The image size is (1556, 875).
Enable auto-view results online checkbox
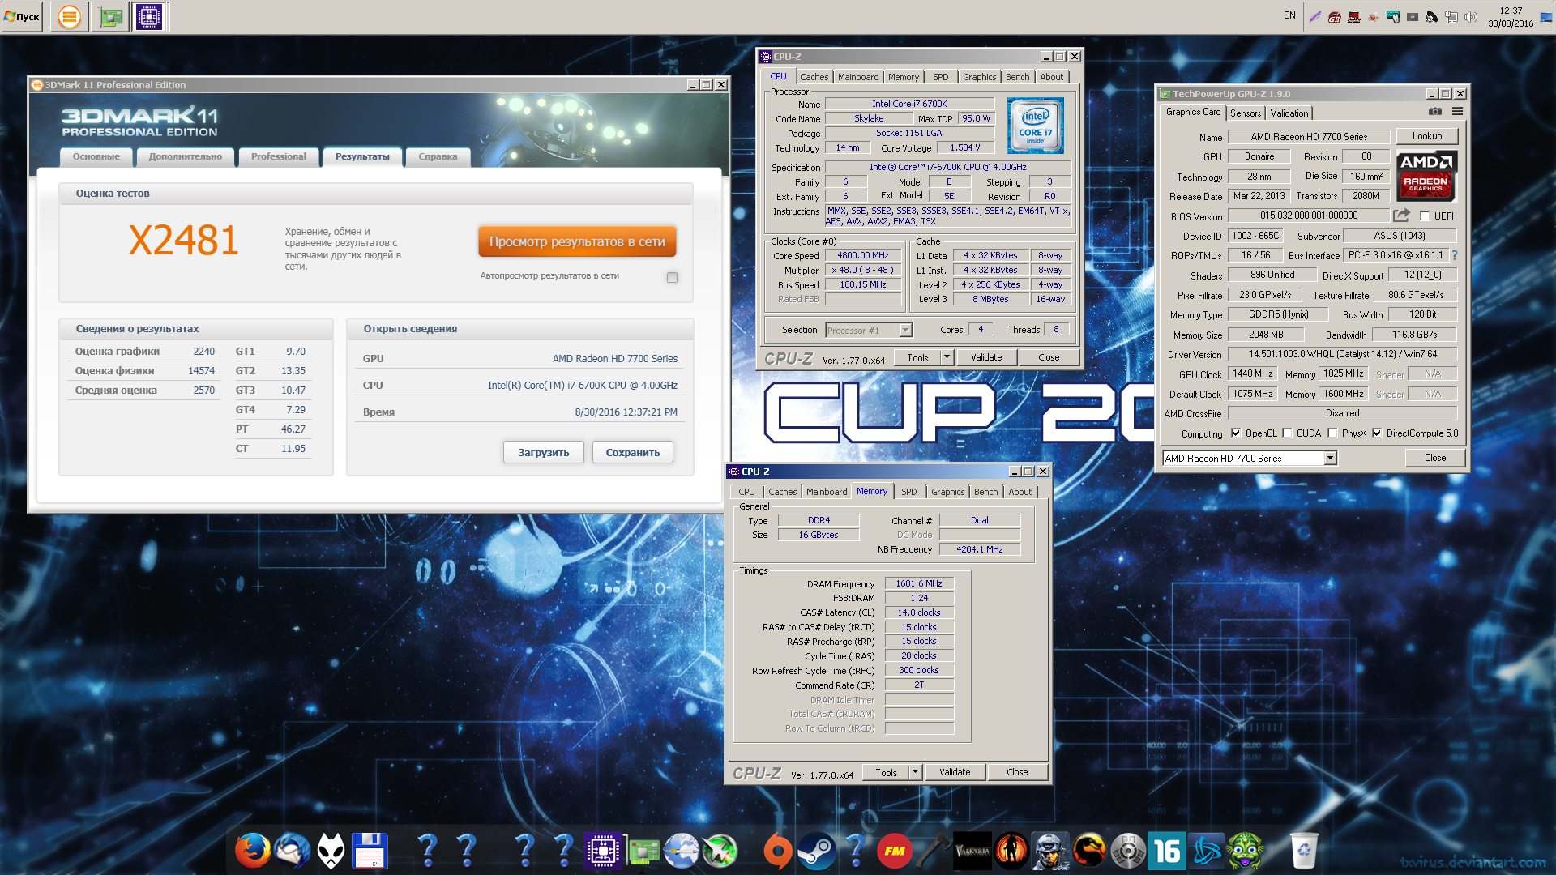tap(672, 277)
